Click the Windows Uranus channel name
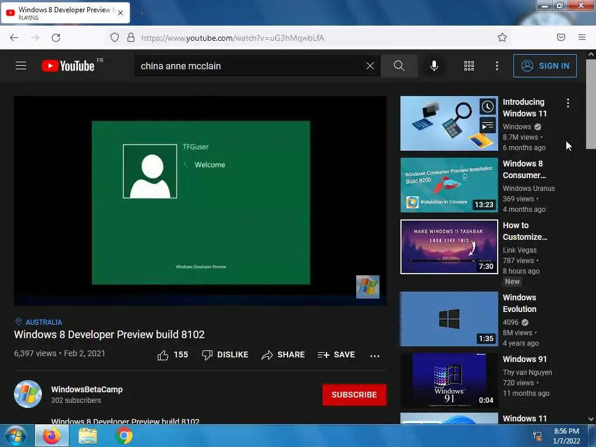 tap(528, 189)
